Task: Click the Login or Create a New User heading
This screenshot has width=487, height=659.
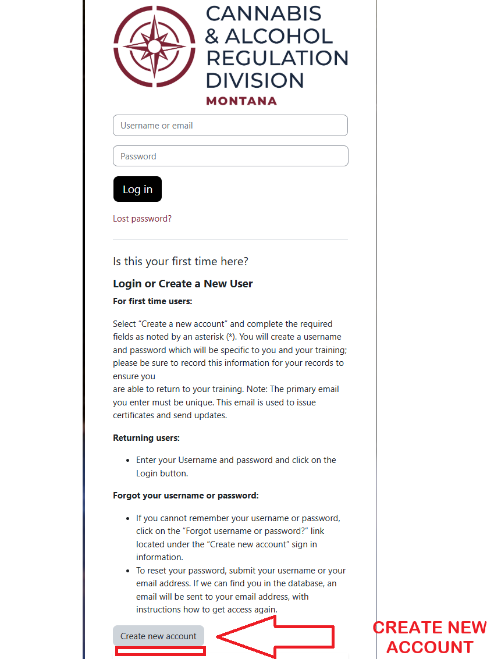Action: (183, 283)
